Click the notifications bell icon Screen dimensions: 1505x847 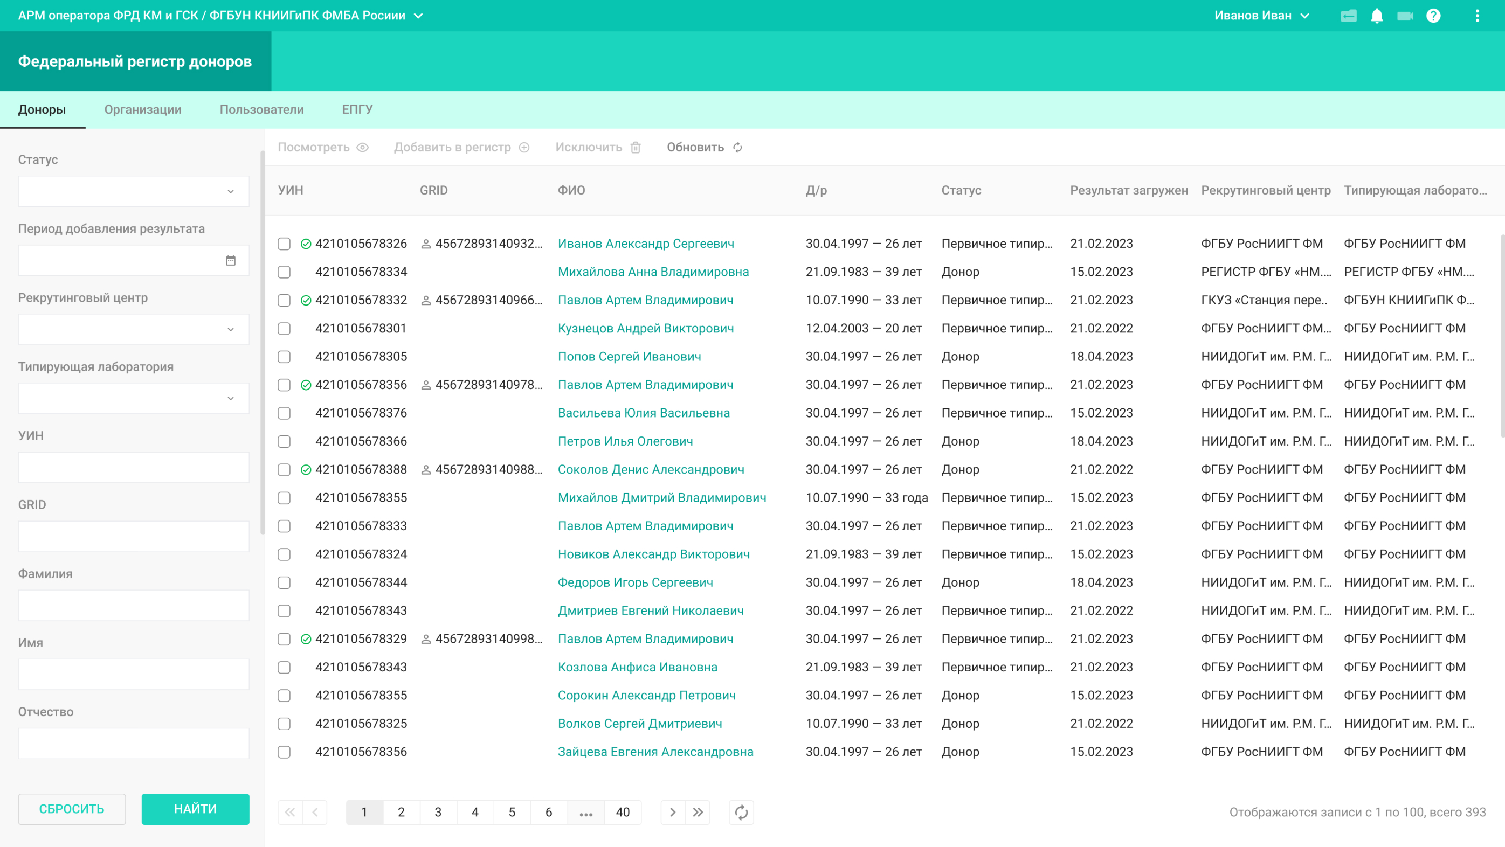click(1377, 16)
